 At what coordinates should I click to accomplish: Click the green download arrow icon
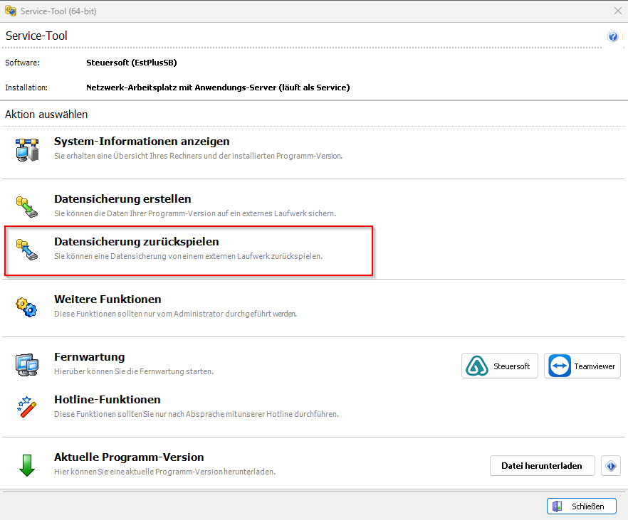pos(26,465)
